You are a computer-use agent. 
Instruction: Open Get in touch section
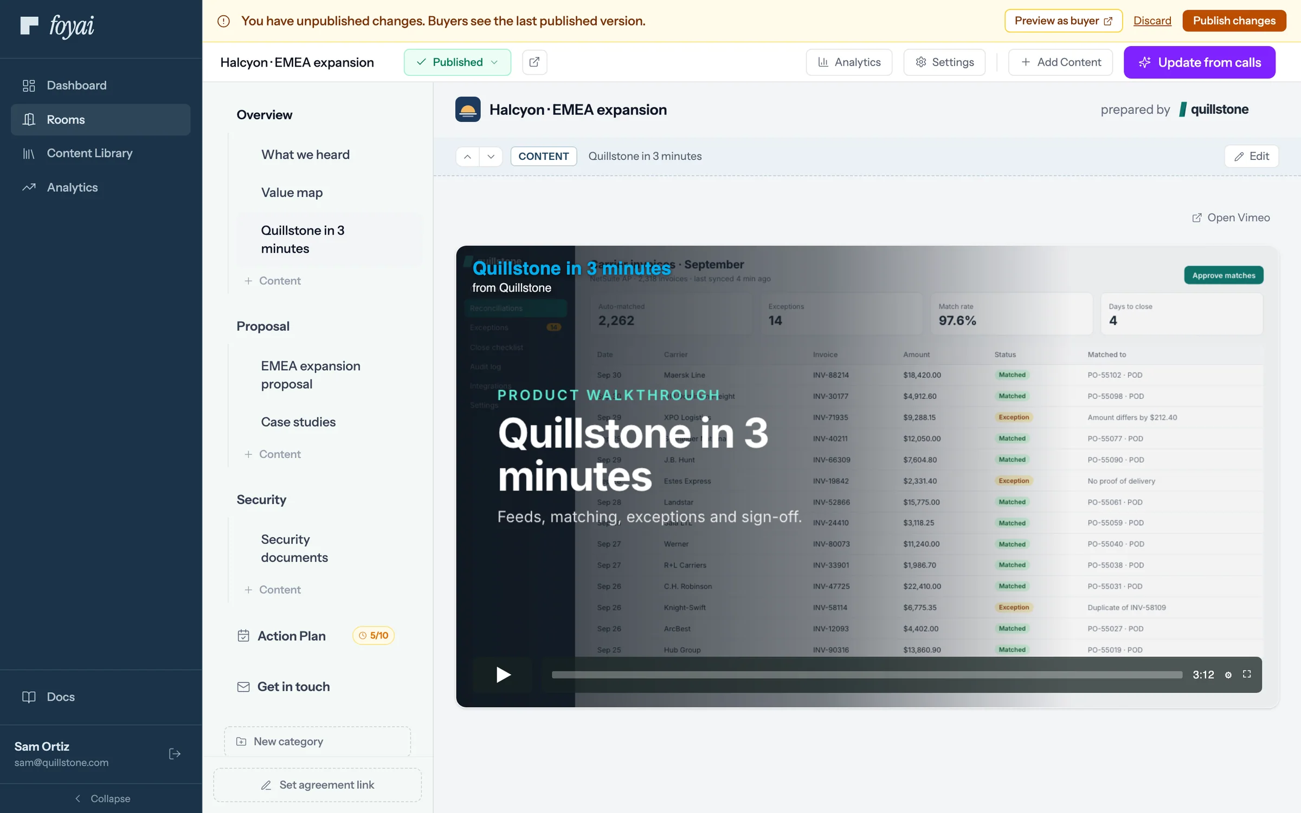tap(284, 687)
